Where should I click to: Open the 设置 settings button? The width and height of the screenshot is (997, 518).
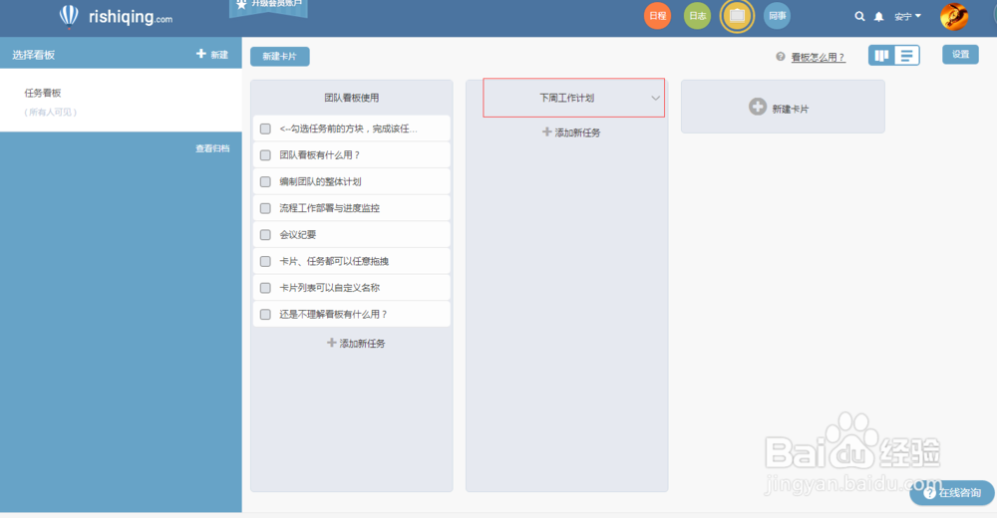tap(960, 55)
